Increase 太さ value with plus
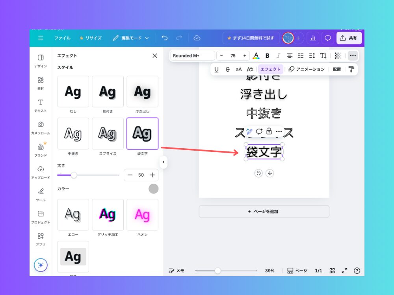Image resolution: width=394 pixels, height=295 pixels. 152,175
